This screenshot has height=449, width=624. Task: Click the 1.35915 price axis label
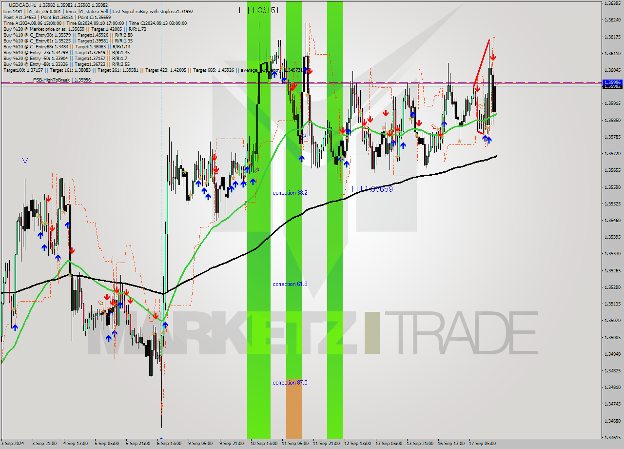[x=612, y=103]
